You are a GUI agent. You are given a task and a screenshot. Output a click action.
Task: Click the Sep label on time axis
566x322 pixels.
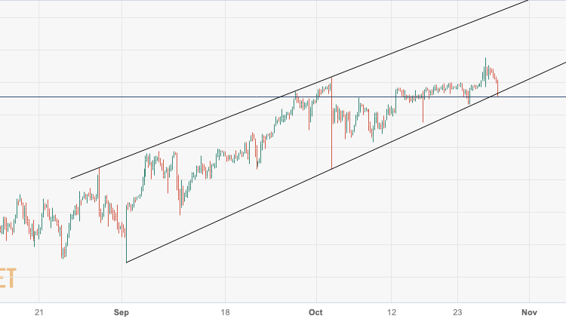(123, 311)
